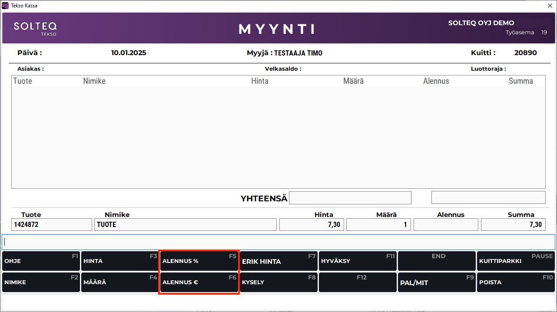557x312 pixels.
Task: Click the POISTA F10 delete button
Action: click(515, 282)
